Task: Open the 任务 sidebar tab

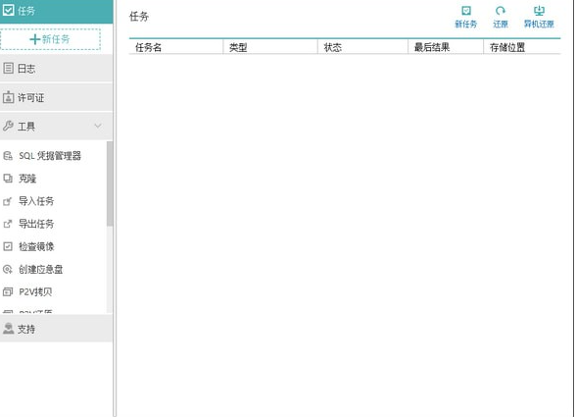Action: tap(56, 11)
